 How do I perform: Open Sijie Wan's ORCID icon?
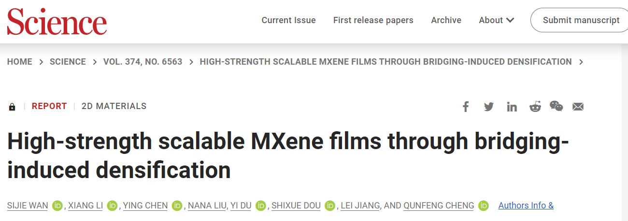57,206
